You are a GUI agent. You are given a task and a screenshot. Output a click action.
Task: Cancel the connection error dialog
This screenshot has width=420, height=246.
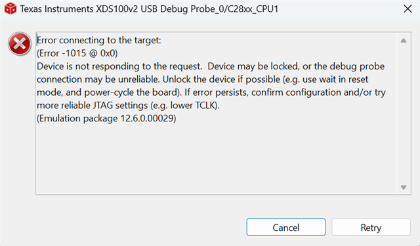pos(286,227)
